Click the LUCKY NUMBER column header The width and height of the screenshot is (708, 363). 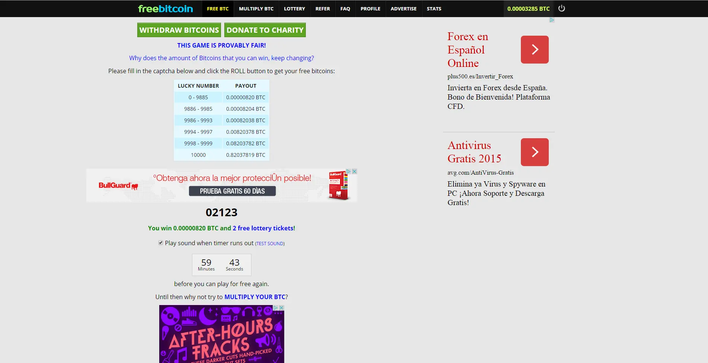tap(198, 86)
